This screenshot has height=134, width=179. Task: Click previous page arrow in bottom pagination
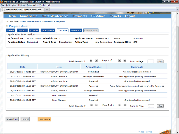(96, 105)
